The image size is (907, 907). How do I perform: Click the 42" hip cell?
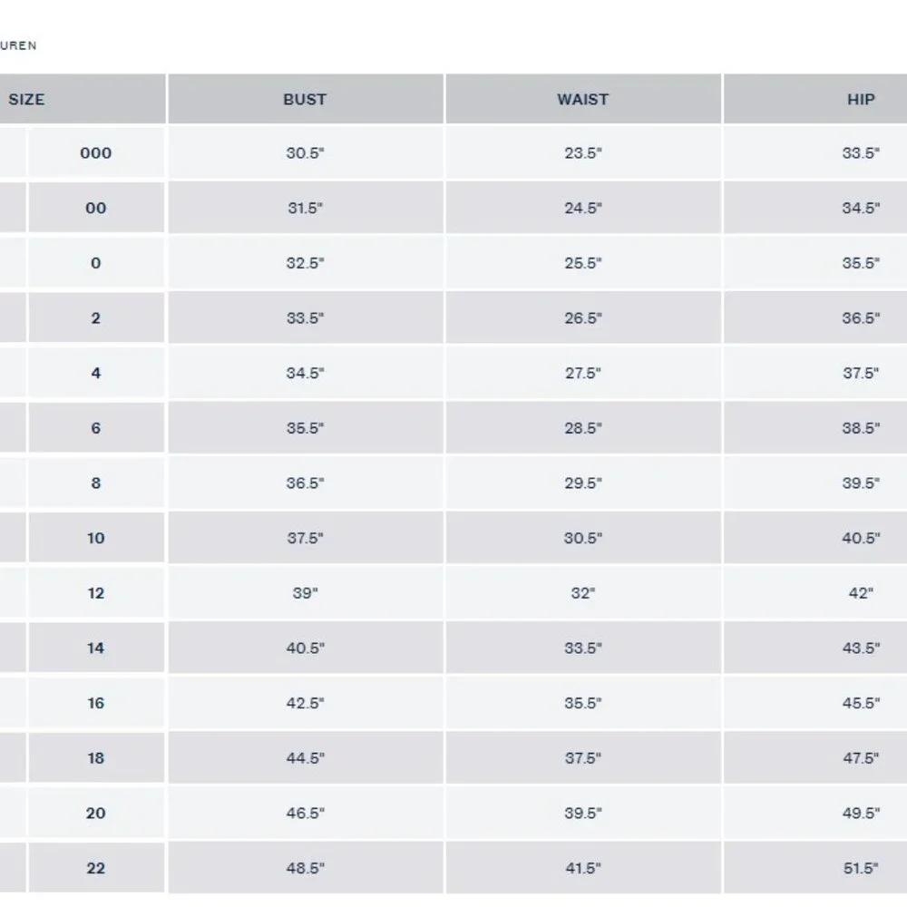click(860, 593)
